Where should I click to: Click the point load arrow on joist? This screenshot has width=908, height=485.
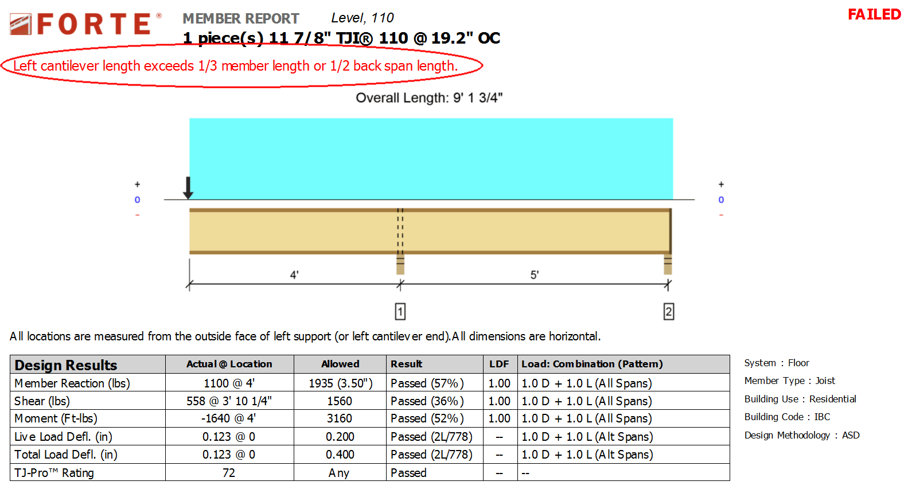(188, 188)
